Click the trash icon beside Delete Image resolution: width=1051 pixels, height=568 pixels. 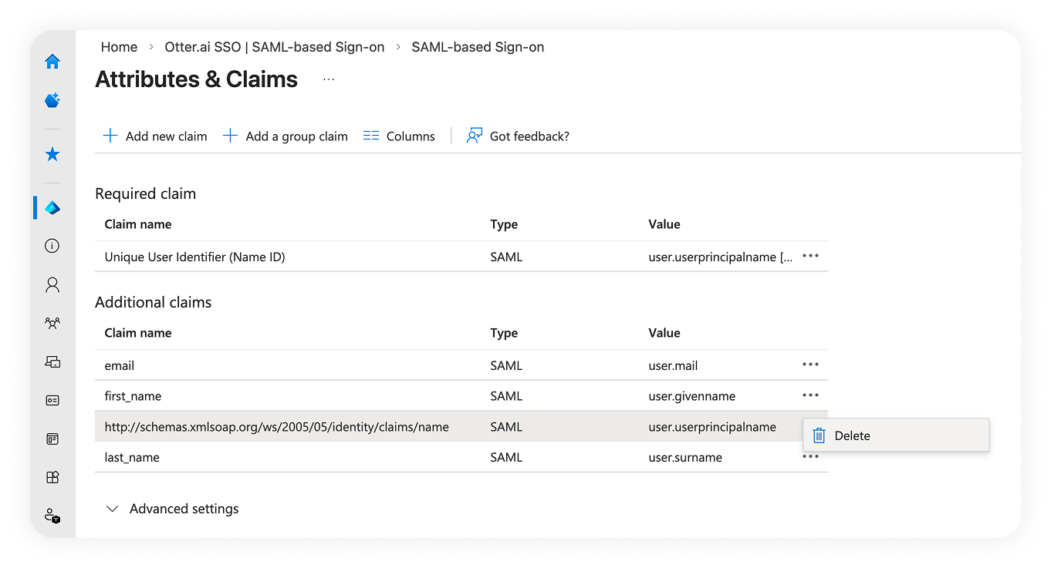(x=820, y=435)
